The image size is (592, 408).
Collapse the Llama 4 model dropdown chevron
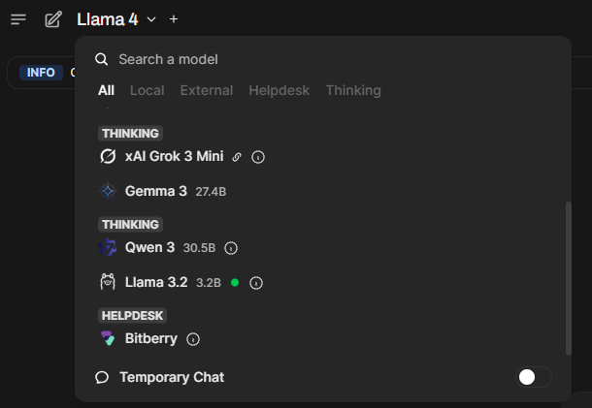[151, 19]
